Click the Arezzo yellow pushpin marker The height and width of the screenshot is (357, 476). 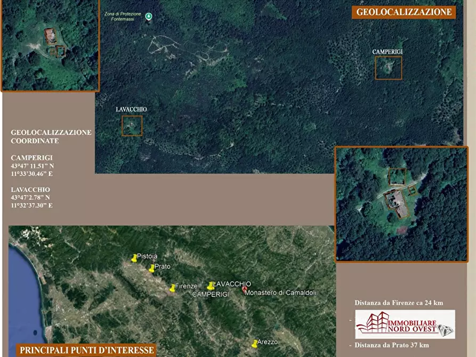point(254,344)
